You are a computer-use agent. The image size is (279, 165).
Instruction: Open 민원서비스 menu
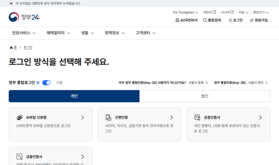point(24,33)
